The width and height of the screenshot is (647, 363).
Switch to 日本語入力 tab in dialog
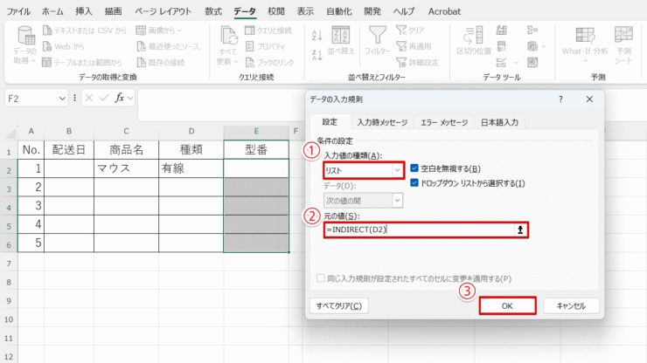tap(499, 122)
